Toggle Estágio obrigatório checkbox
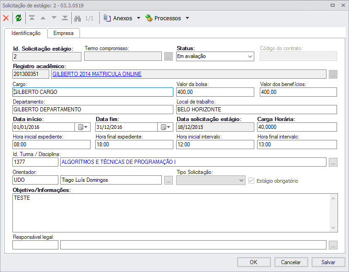Viewport: 349px width, 272px height. 251,181
